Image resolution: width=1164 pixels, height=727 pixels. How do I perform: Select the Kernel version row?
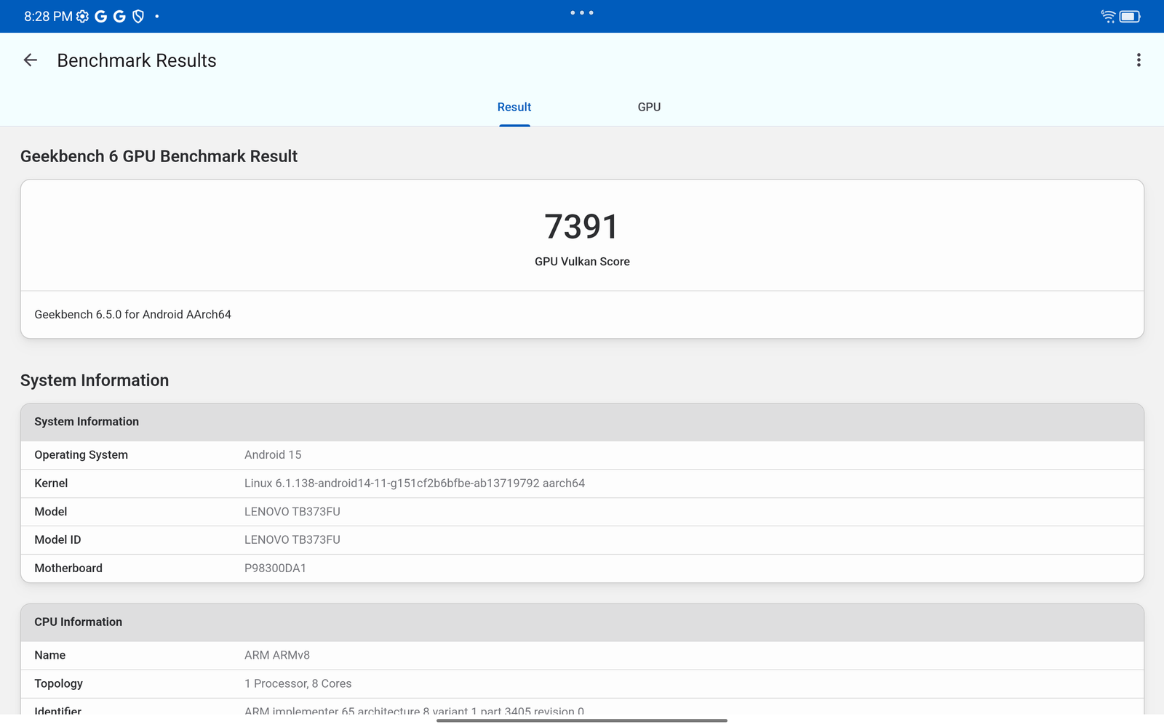coord(582,483)
